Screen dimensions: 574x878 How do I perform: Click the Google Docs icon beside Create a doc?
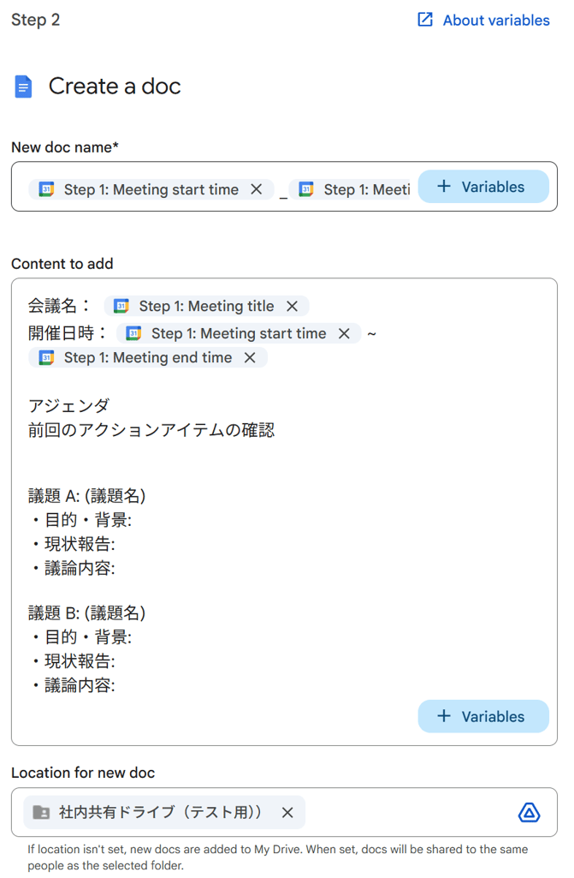[24, 87]
